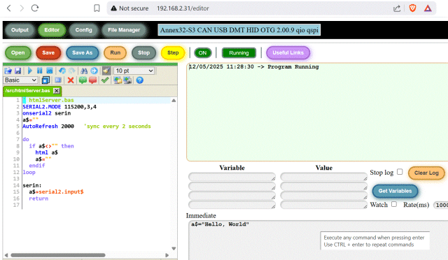Screen dimensions: 448x260
Task: Click the Program Running log output area
Action: [317, 112]
